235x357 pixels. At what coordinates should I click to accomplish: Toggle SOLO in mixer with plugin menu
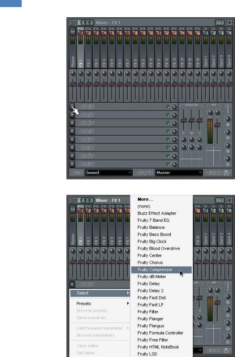pos(220,200)
